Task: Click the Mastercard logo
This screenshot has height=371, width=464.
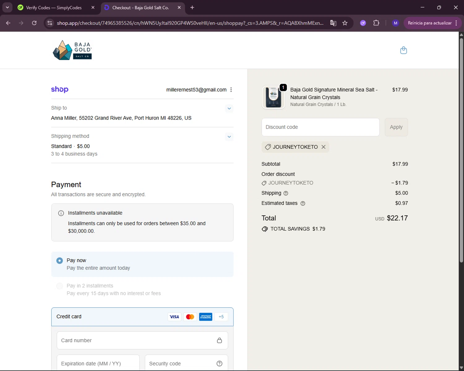Action: [x=190, y=317]
